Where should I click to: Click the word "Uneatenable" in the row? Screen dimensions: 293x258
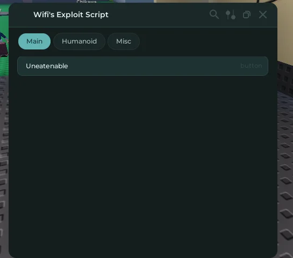[x=47, y=66]
